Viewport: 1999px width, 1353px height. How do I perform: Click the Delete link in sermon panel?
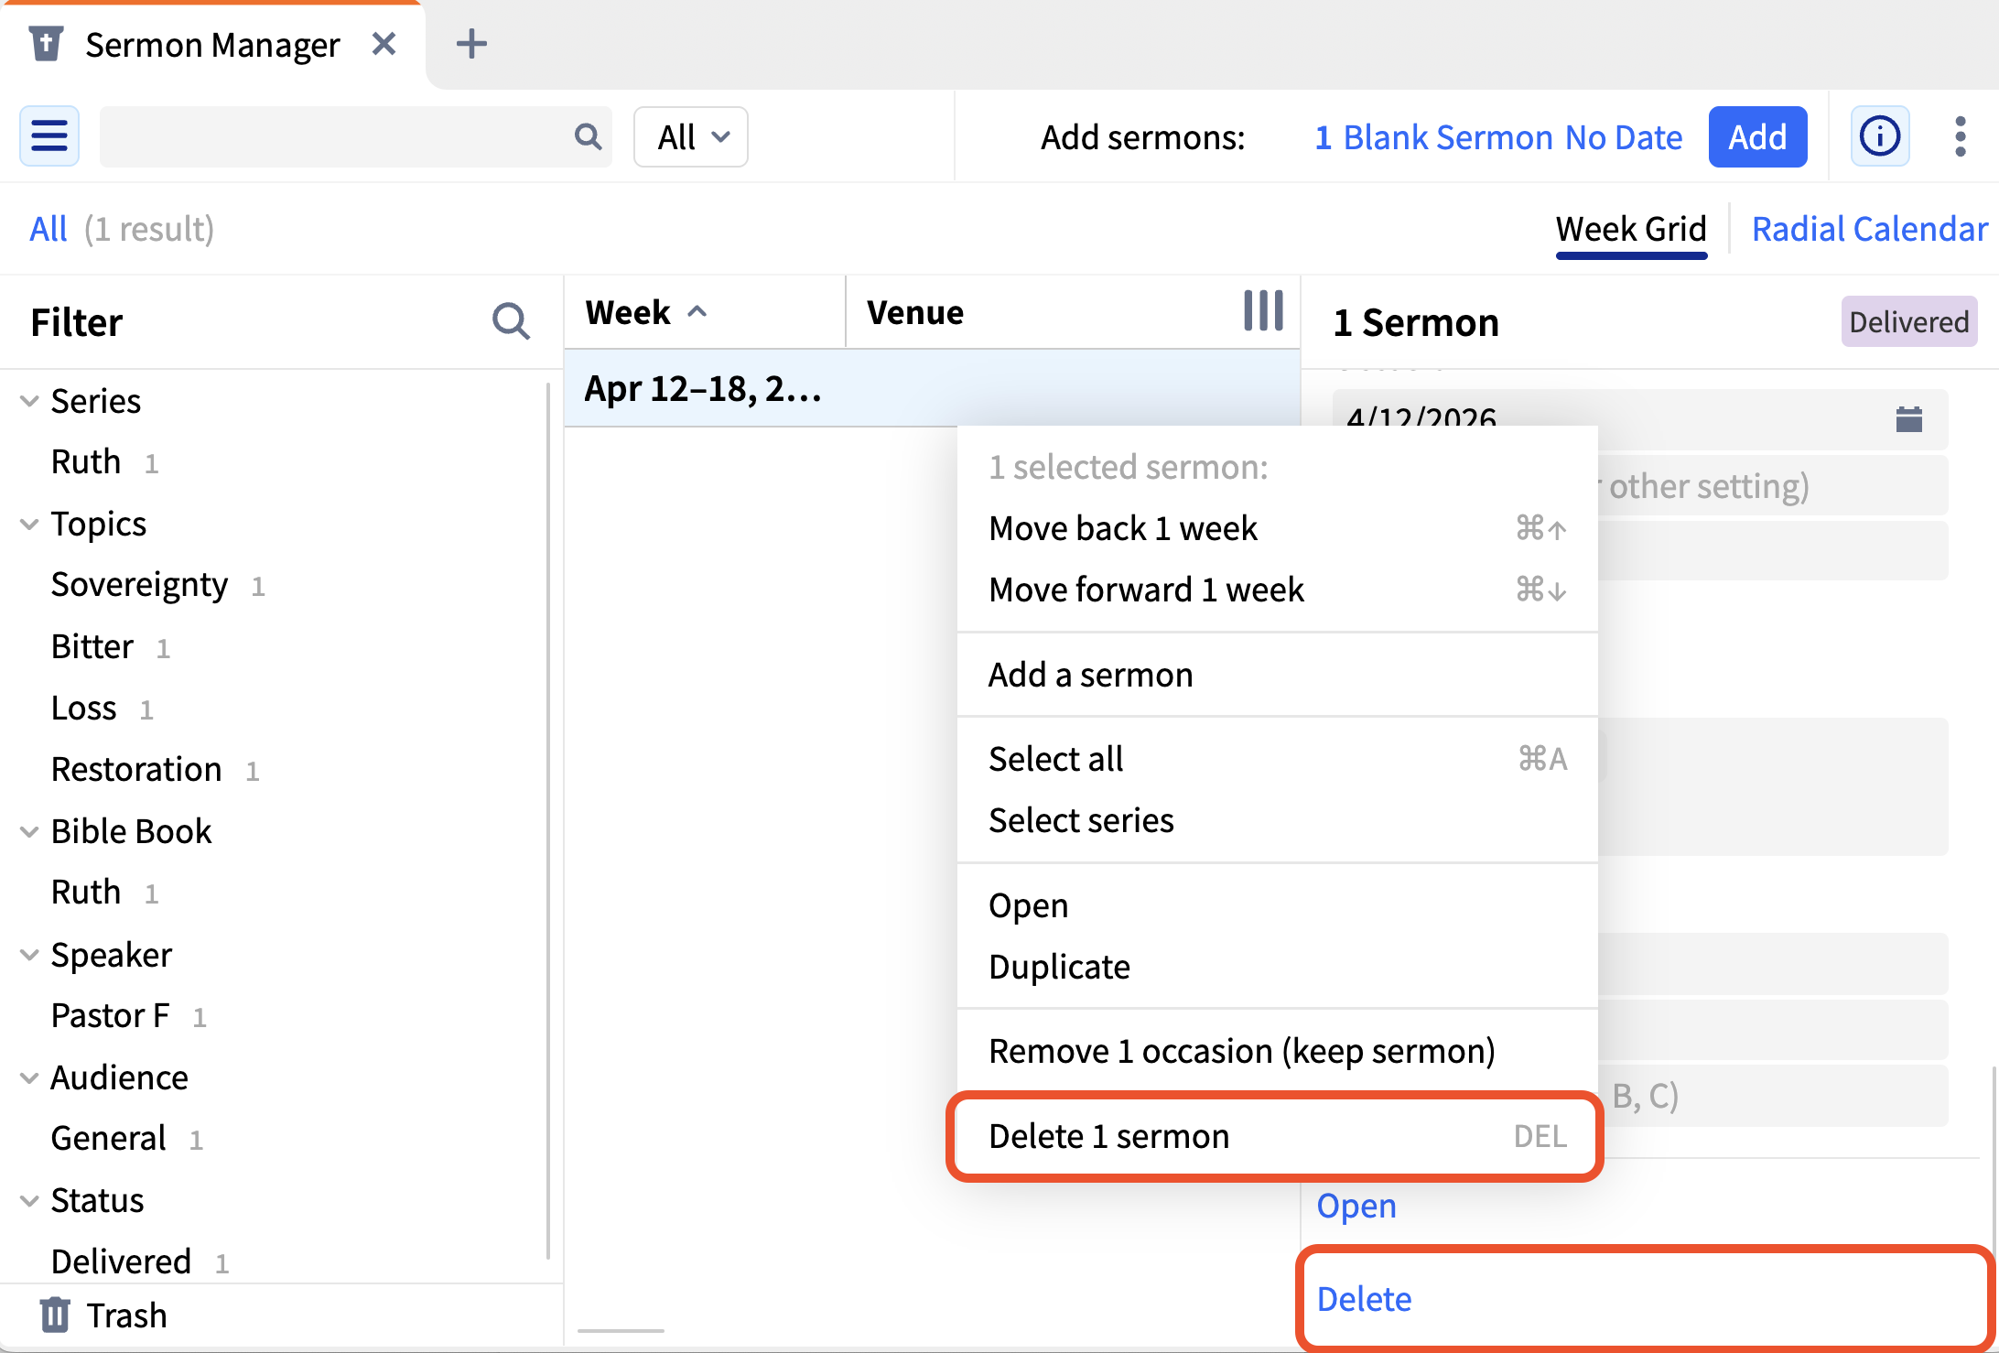[x=1364, y=1298]
